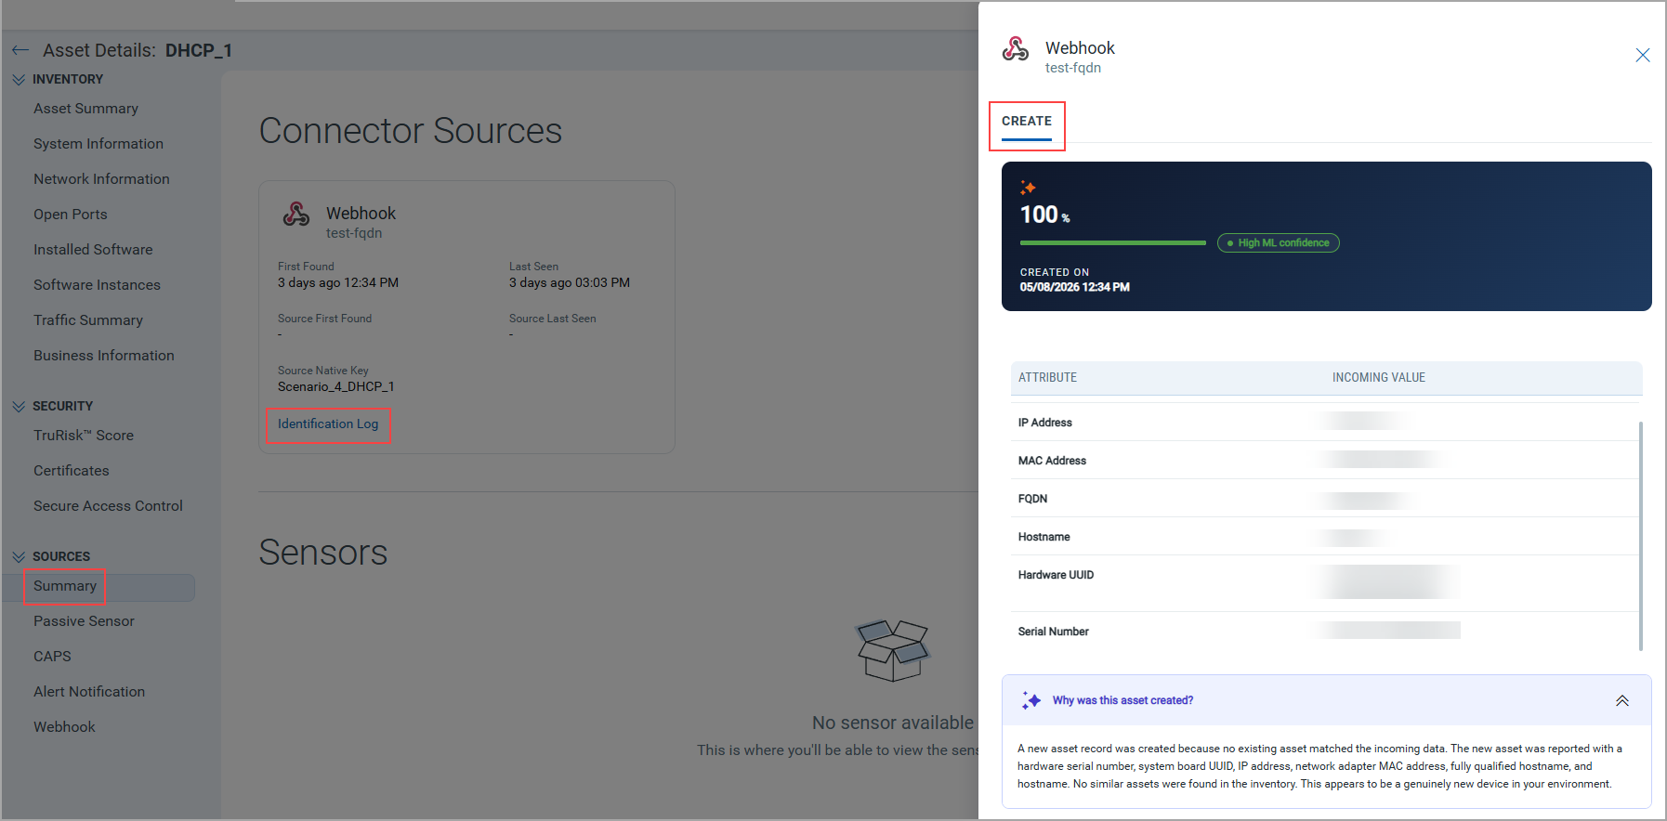The height and width of the screenshot is (821, 1667).
Task: Go back using the Asset Details arrow
Action: [20, 50]
